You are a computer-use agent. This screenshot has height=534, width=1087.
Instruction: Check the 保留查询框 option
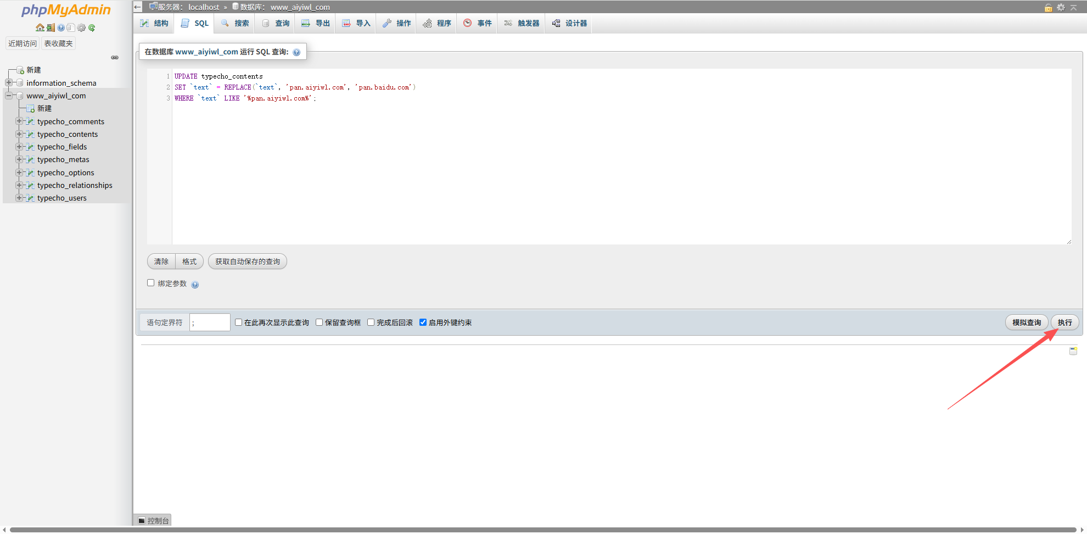click(x=320, y=322)
